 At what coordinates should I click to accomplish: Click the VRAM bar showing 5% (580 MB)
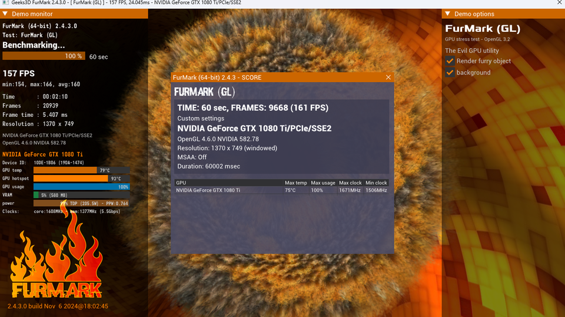pos(81,195)
